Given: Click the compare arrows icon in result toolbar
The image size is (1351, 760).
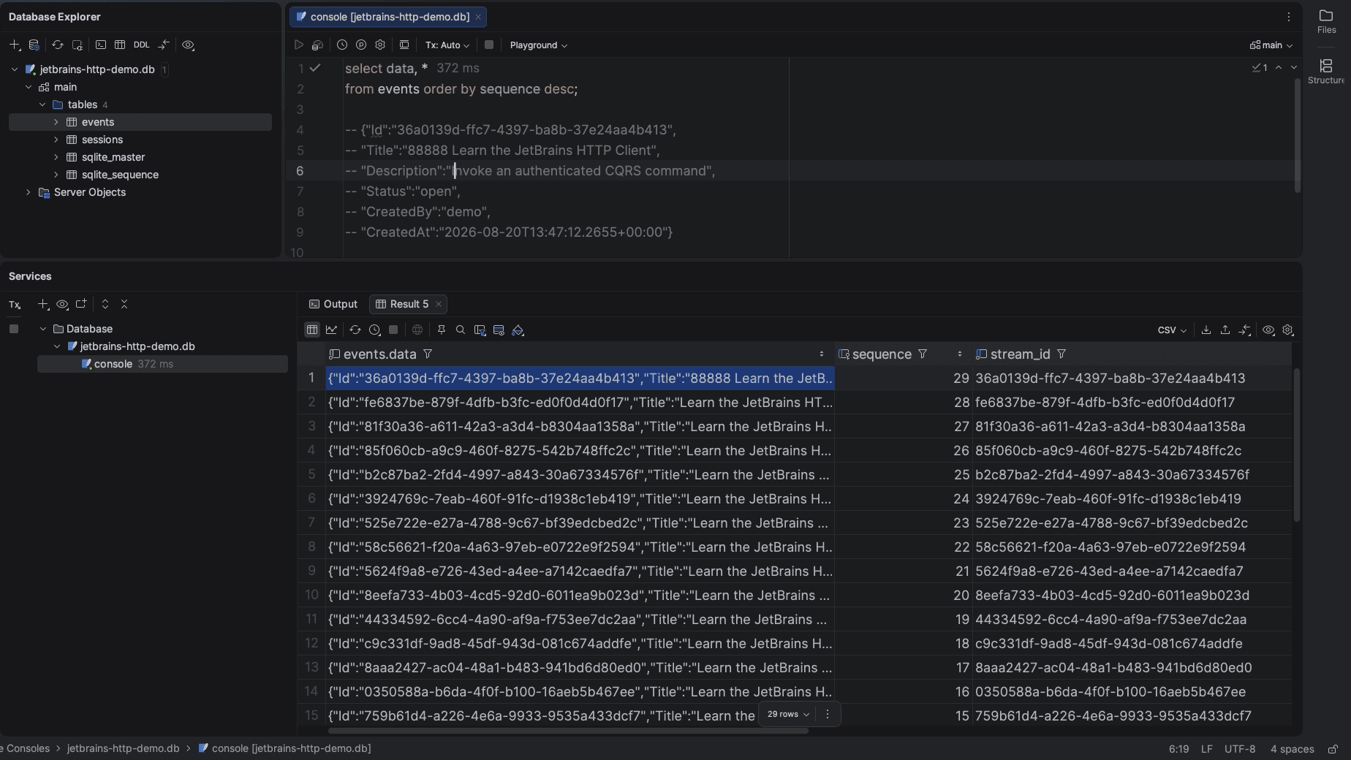Looking at the screenshot, I should tap(1245, 330).
